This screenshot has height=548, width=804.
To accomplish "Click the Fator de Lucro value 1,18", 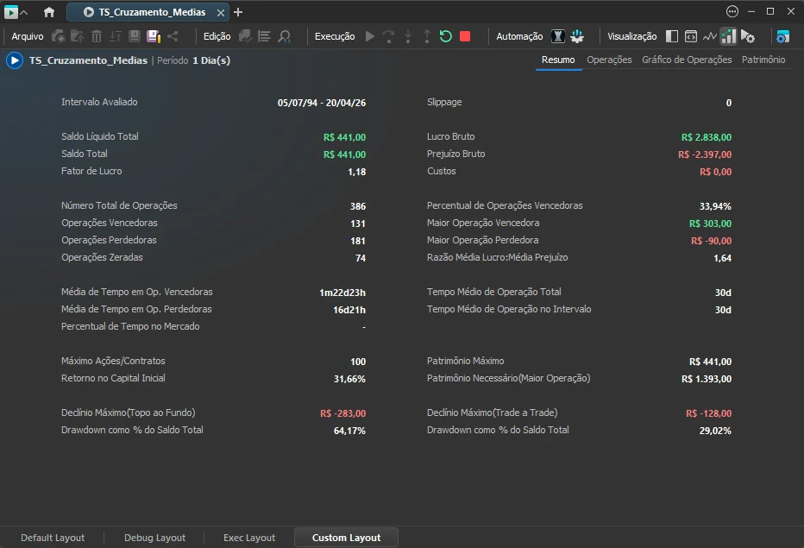I will (x=357, y=172).
